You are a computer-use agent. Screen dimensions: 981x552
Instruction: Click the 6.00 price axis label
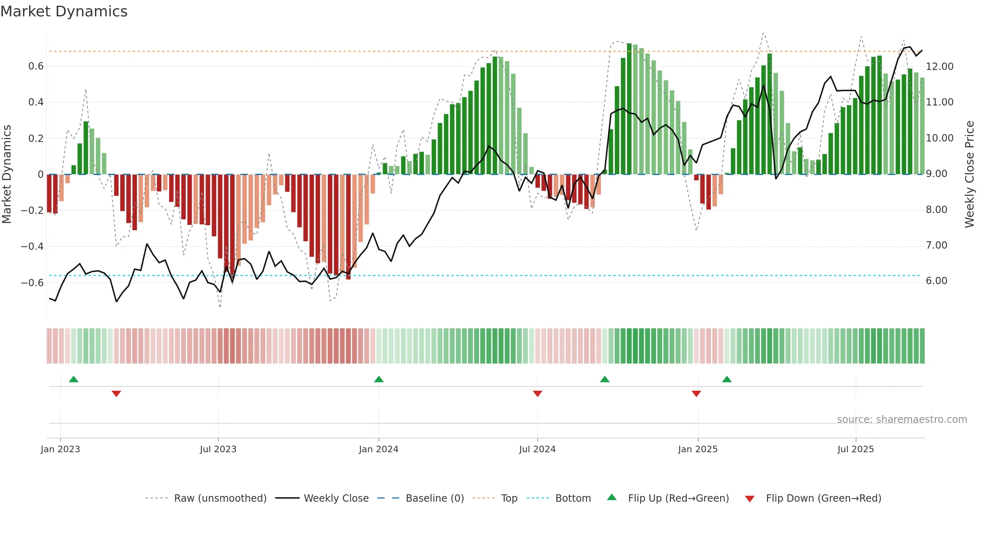(936, 281)
